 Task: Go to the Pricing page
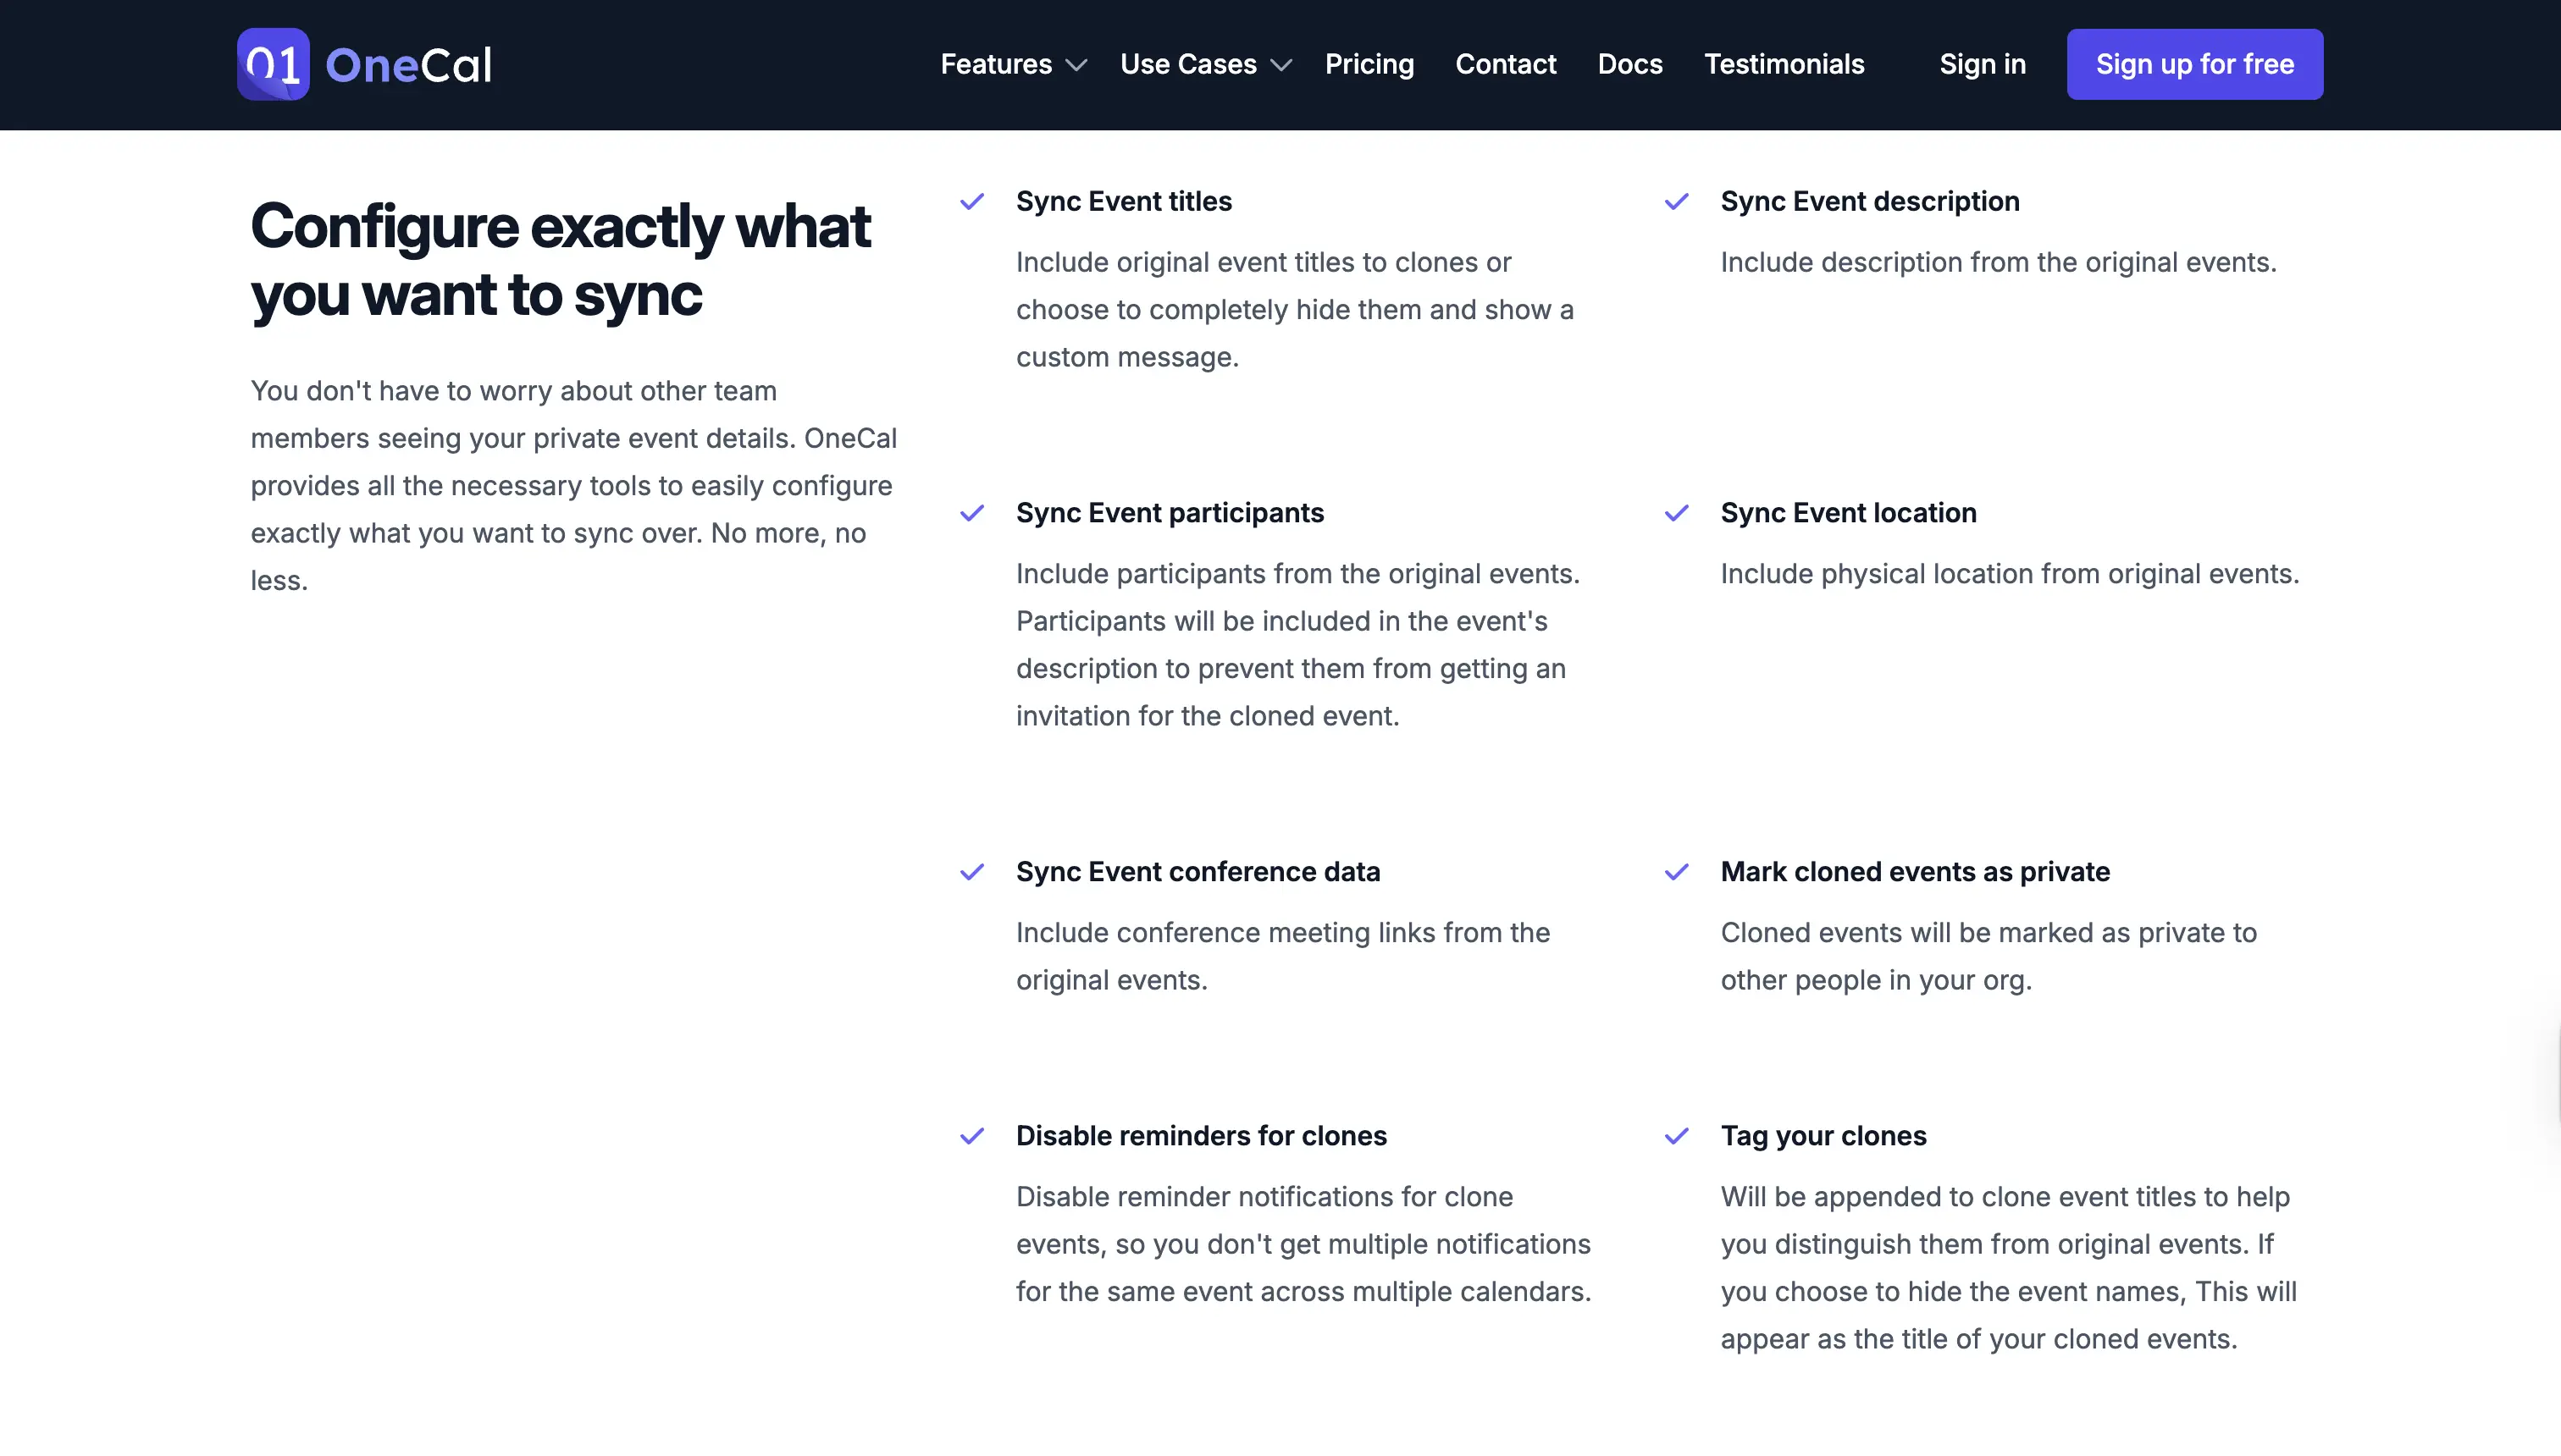(x=1369, y=64)
